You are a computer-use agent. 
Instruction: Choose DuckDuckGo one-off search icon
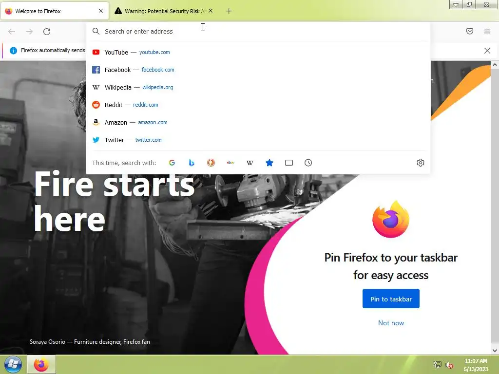[x=211, y=163]
